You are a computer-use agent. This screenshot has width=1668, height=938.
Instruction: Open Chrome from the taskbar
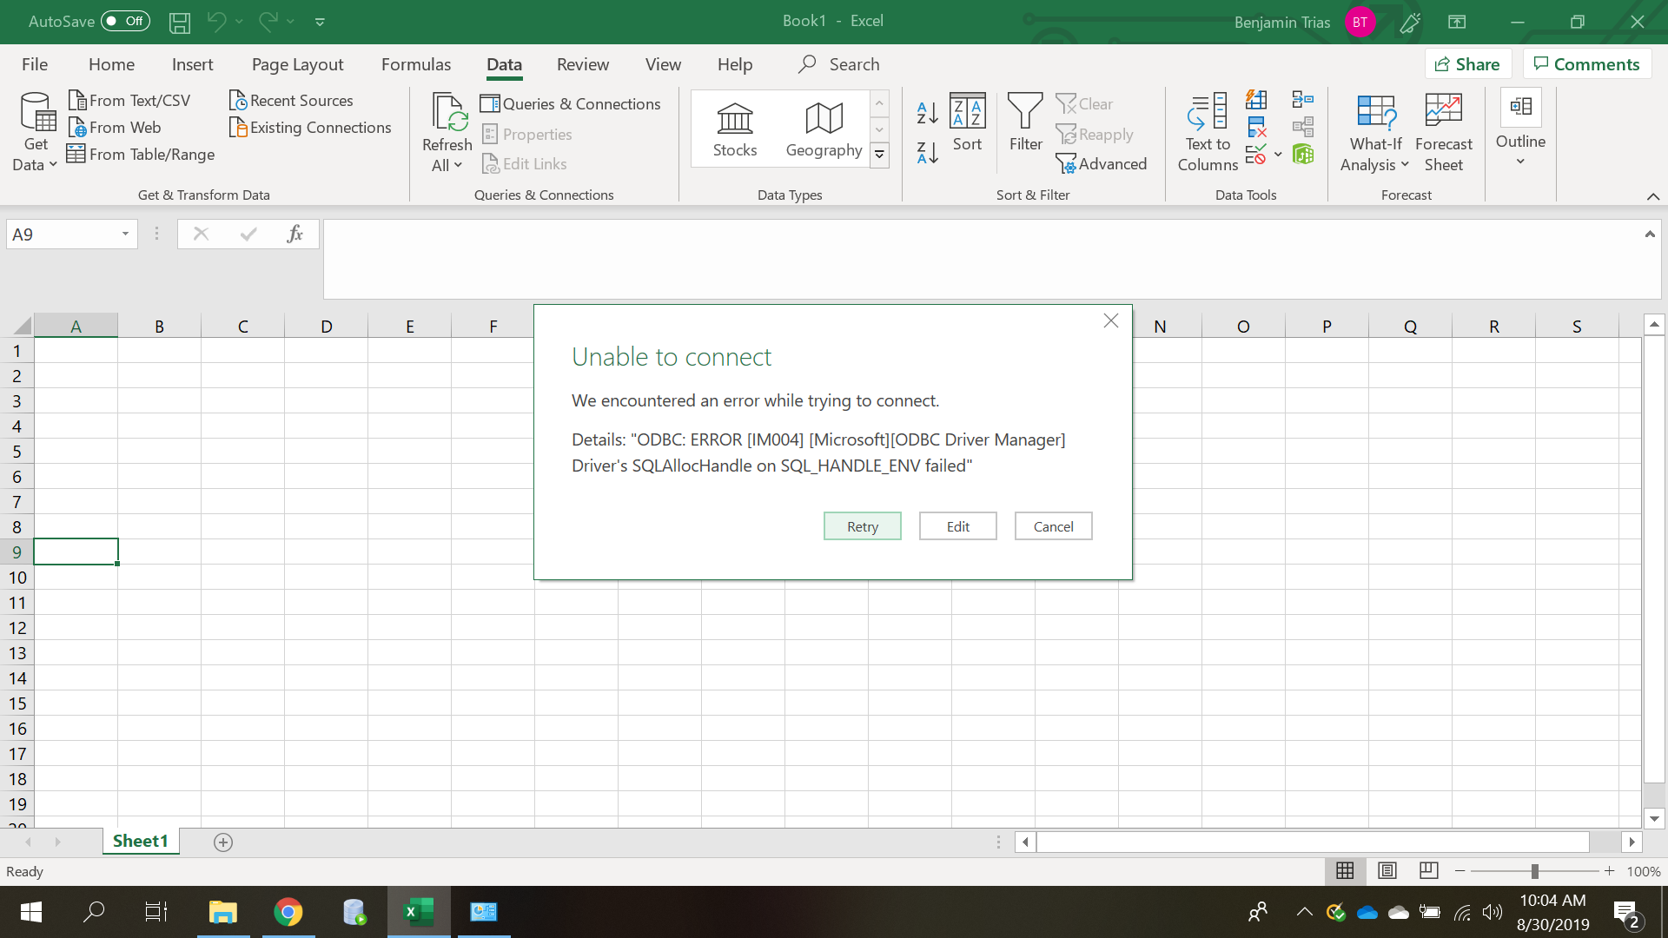tap(288, 912)
